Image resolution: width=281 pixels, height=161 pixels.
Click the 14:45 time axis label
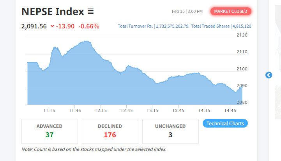click(230, 110)
